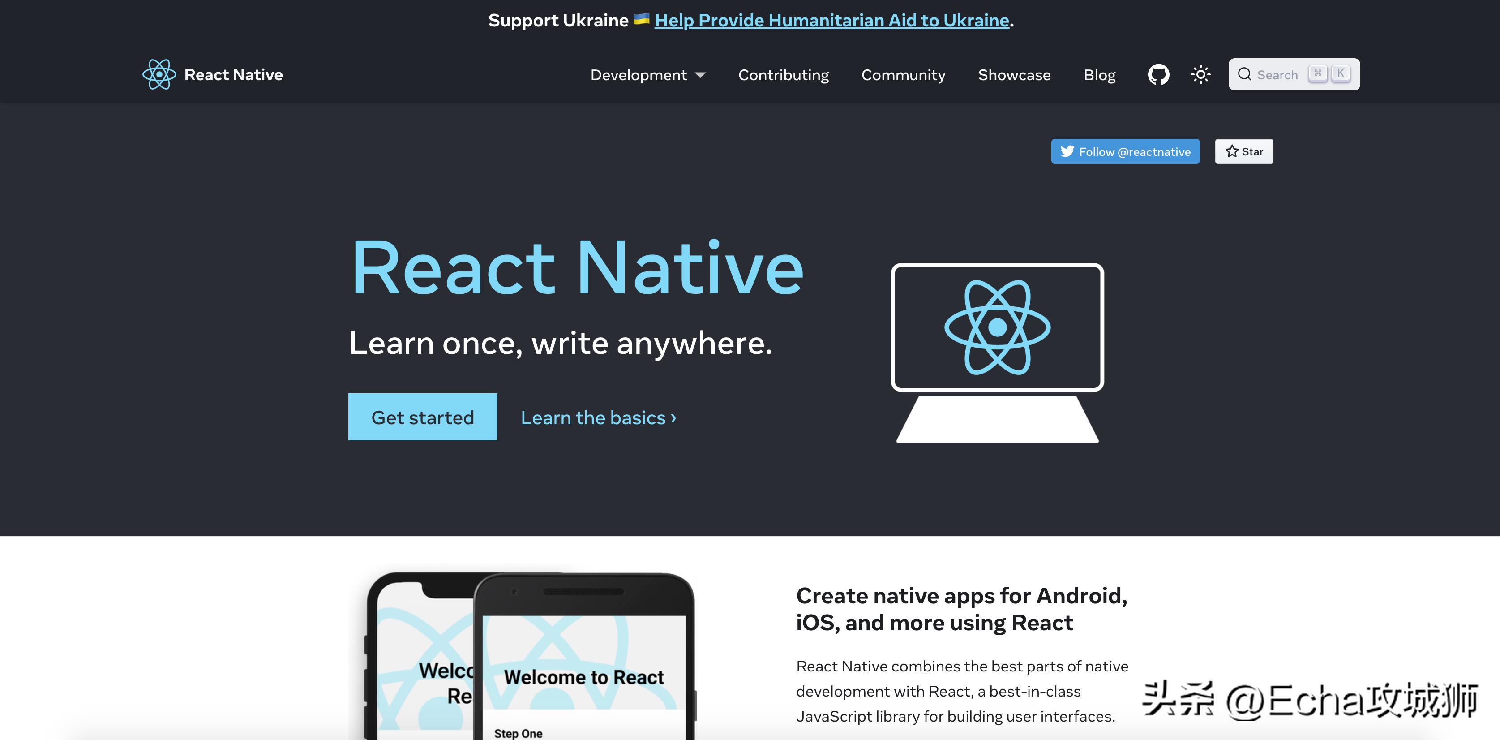Toggle the light/dark mode icon

[x=1200, y=74]
